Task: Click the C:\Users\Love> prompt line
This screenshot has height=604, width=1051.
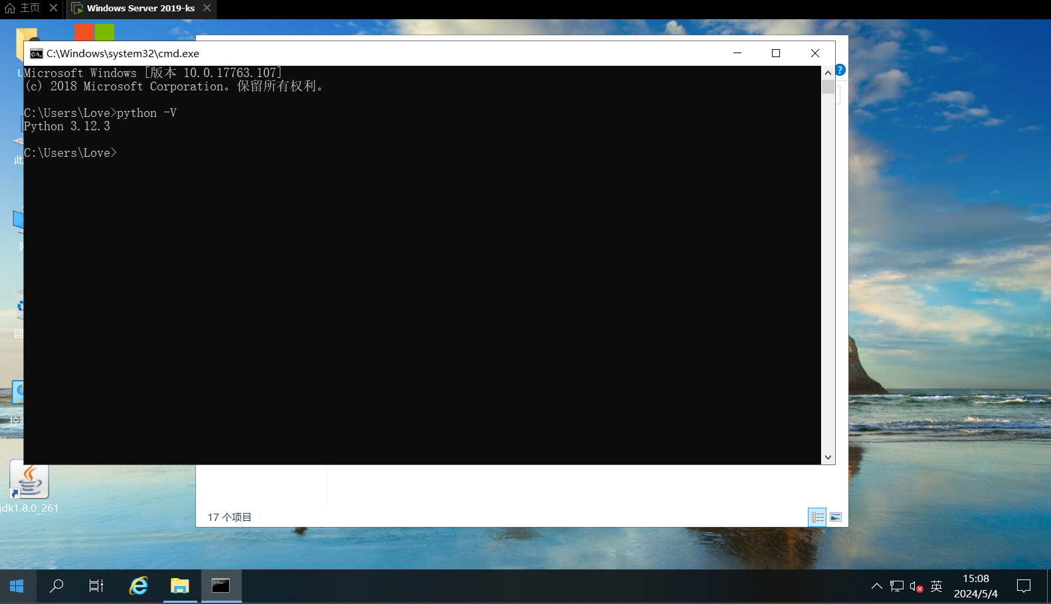Action: [70, 153]
